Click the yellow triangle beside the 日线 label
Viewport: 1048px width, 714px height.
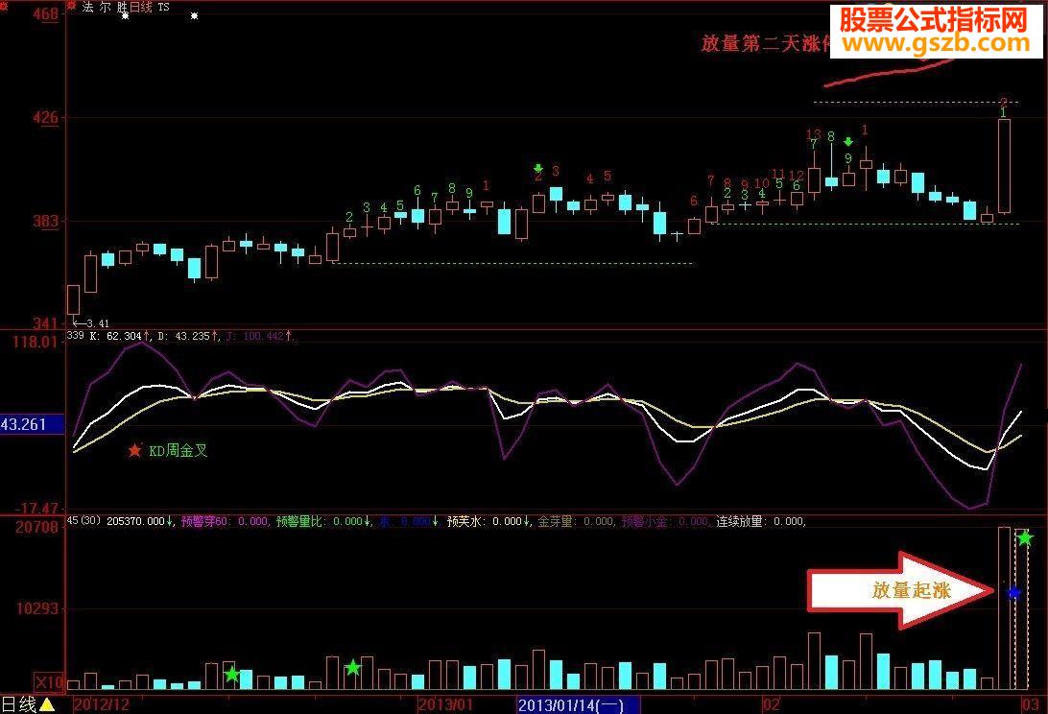point(48,703)
